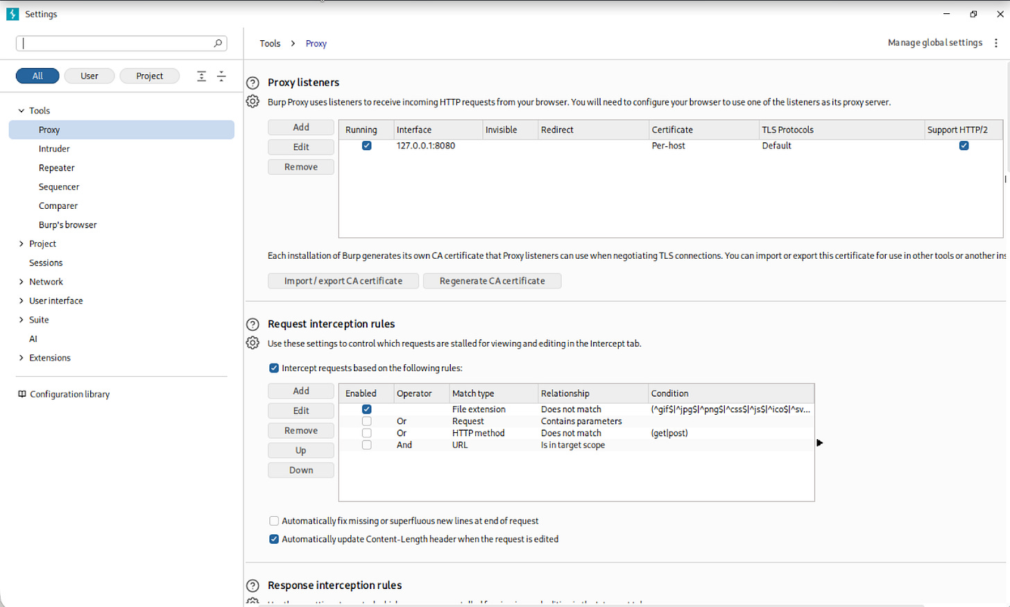Click the Condition column header in rules table
Screen dimensions: 1010x607
pyautogui.click(x=730, y=393)
